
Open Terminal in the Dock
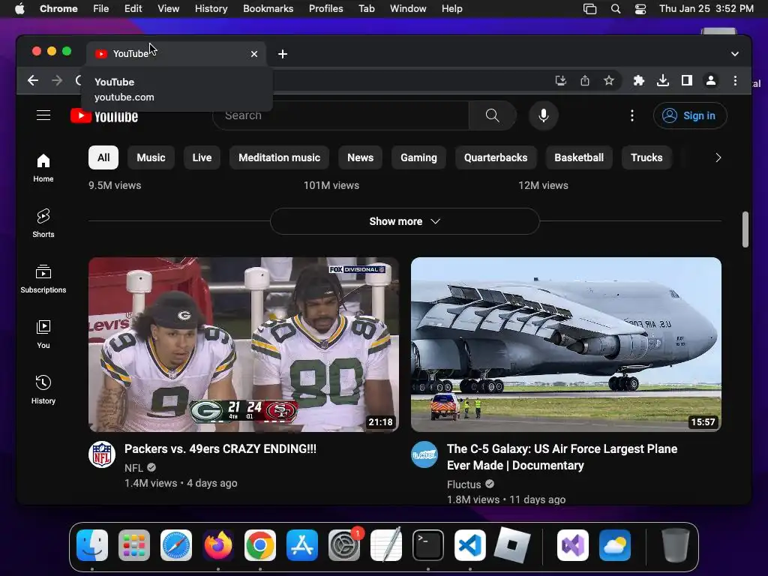tap(428, 545)
